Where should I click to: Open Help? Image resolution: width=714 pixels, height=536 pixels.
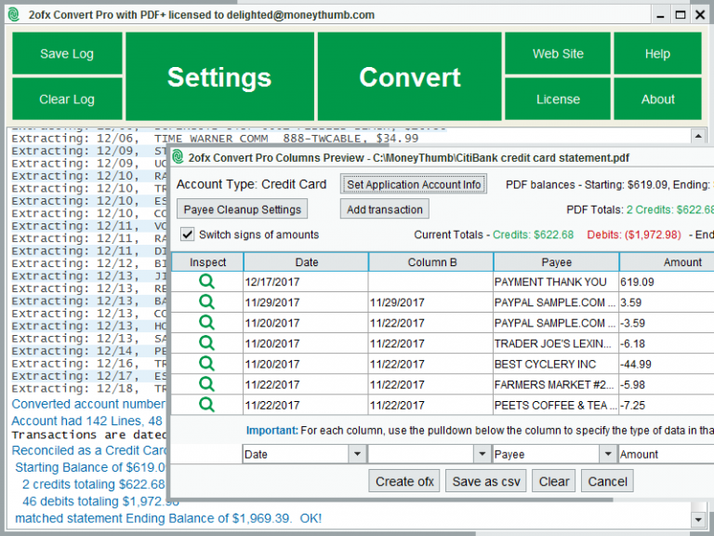657,53
